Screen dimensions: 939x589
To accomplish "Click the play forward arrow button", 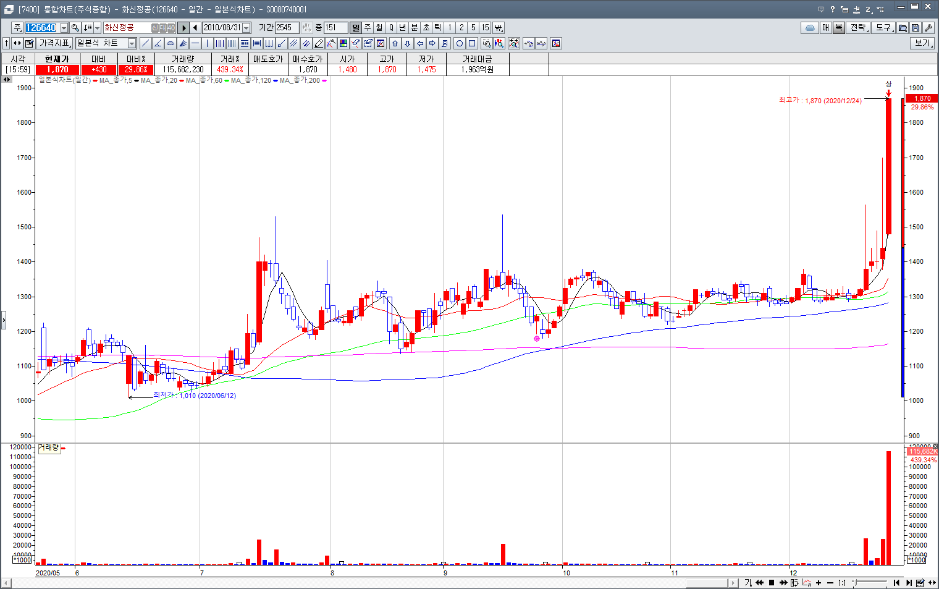I will (x=183, y=28).
